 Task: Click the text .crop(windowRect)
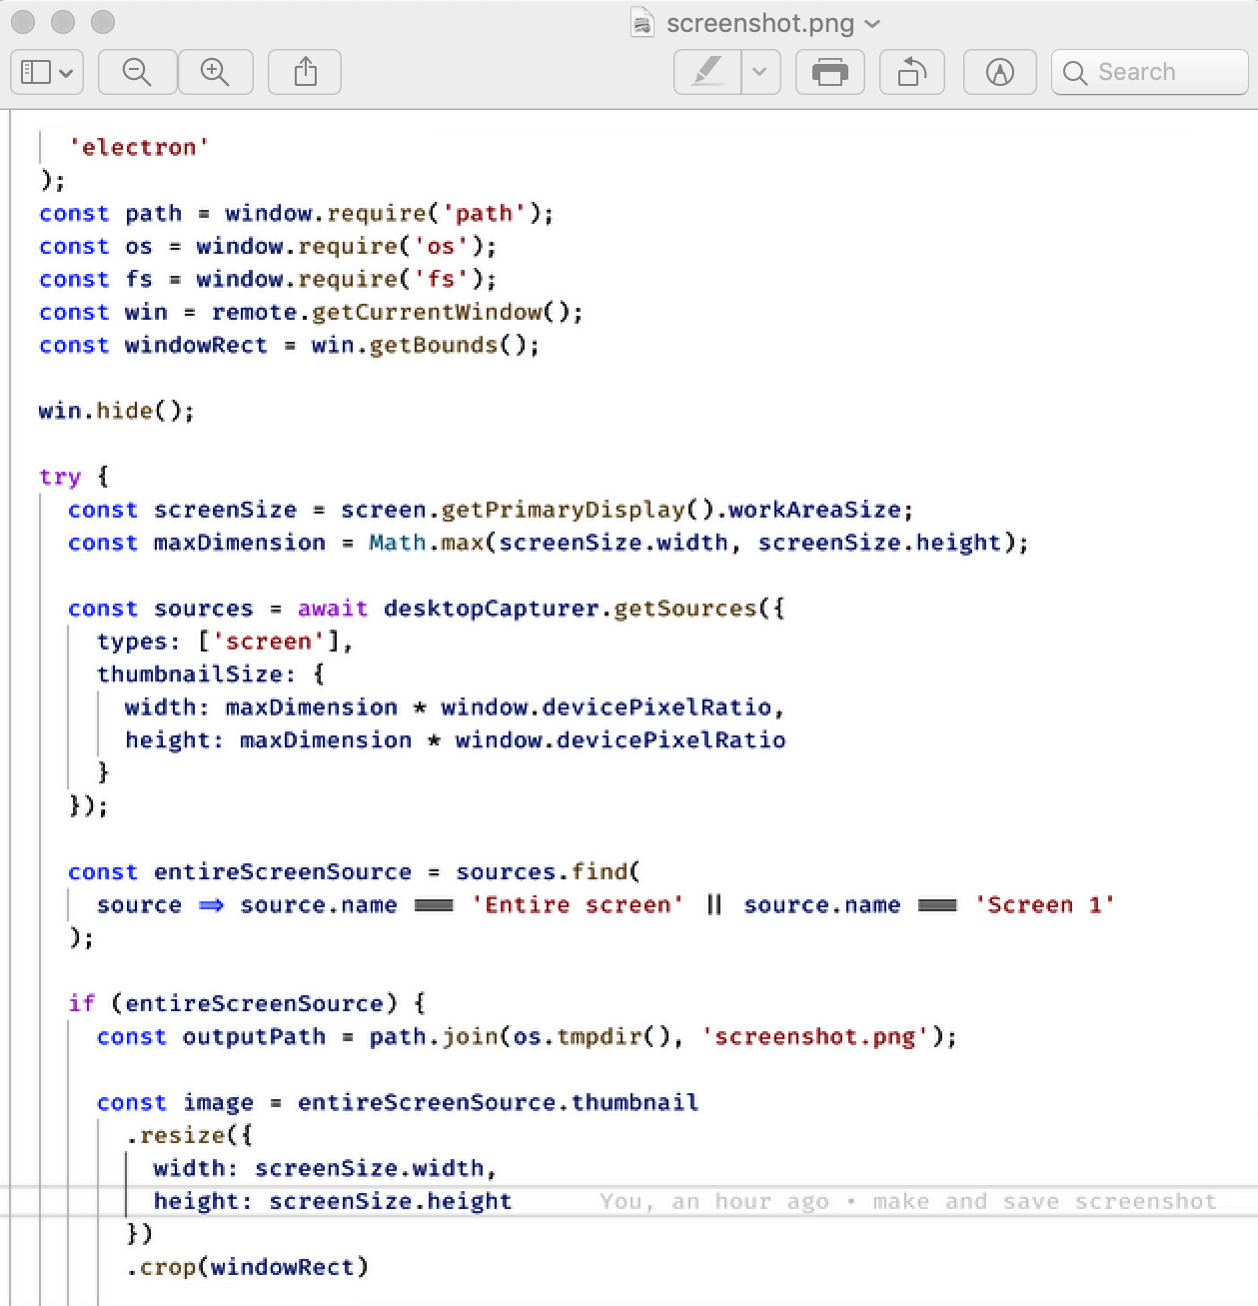(247, 1267)
